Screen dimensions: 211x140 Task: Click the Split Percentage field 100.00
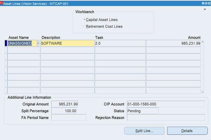(64, 111)
